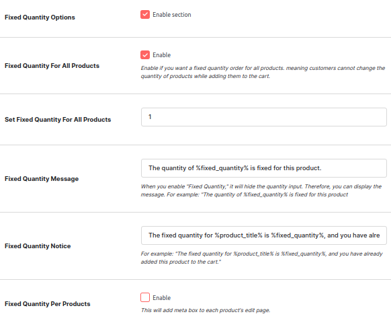The width and height of the screenshot is (391, 335).
Task: Click the 'Enable section' checkbox label text
Action: pyautogui.click(x=172, y=15)
